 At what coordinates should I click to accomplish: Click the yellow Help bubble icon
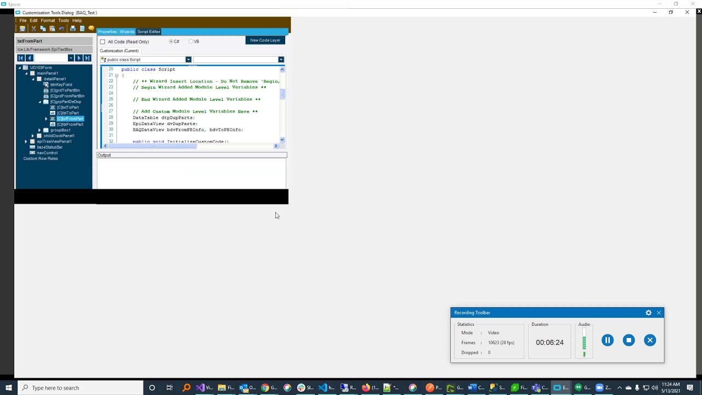[x=91, y=29]
